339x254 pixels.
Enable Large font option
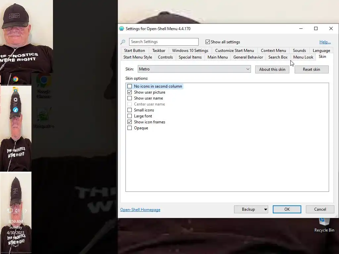tap(129, 116)
